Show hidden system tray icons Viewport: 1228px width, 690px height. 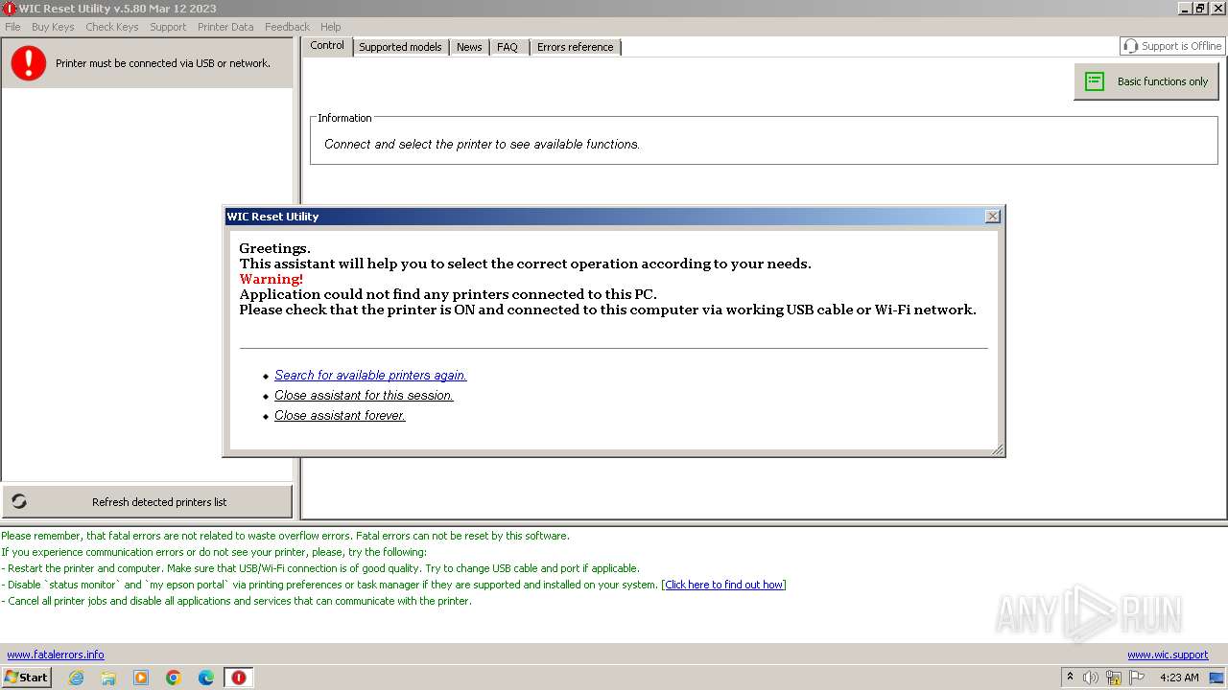1070,678
